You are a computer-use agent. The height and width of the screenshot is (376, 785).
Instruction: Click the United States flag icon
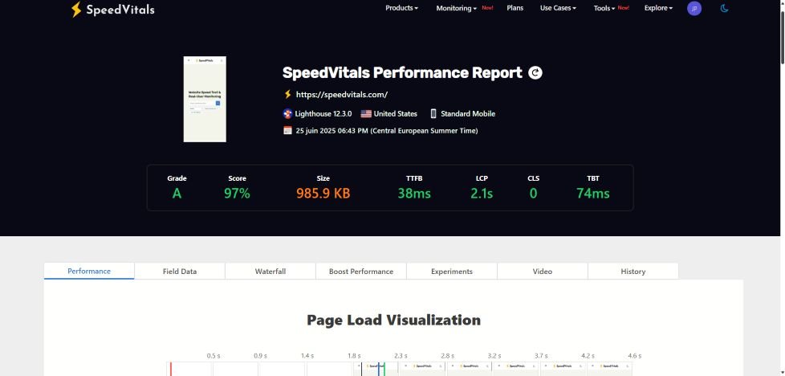366,114
